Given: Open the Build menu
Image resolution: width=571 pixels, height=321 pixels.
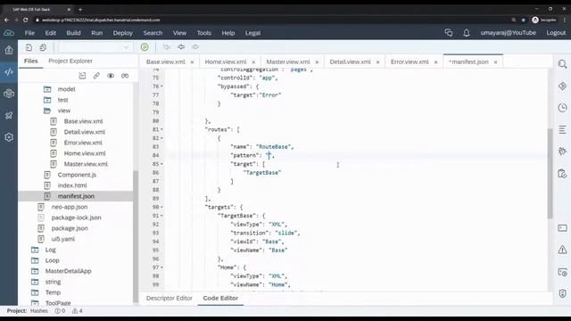Looking at the screenshot, I should click(x=73, y=33).
